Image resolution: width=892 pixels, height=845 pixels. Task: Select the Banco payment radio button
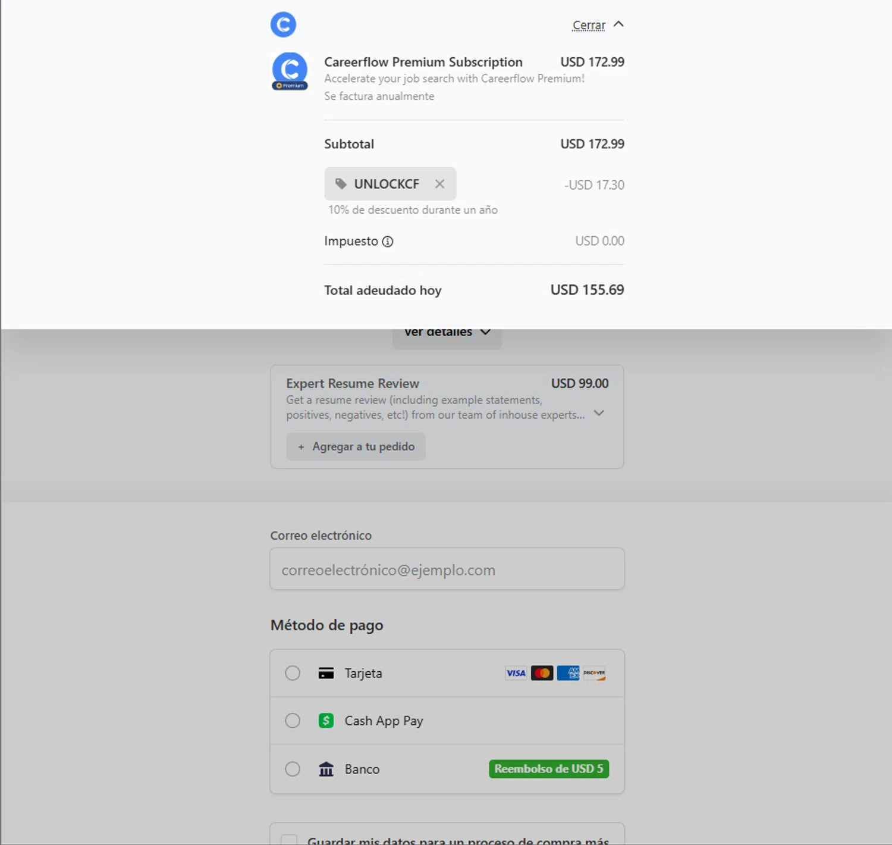[x=293, y=769]
